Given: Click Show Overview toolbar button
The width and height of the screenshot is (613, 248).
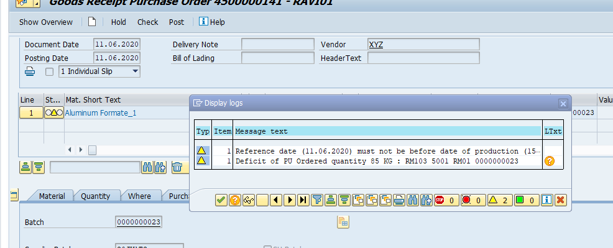Looking at the screenshot, I should [46, 22].
